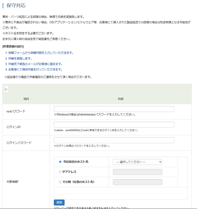Viewport: 197px width, 209px height.
Task: Click the 保守対応 page heading
Action: tap(16, 6)
